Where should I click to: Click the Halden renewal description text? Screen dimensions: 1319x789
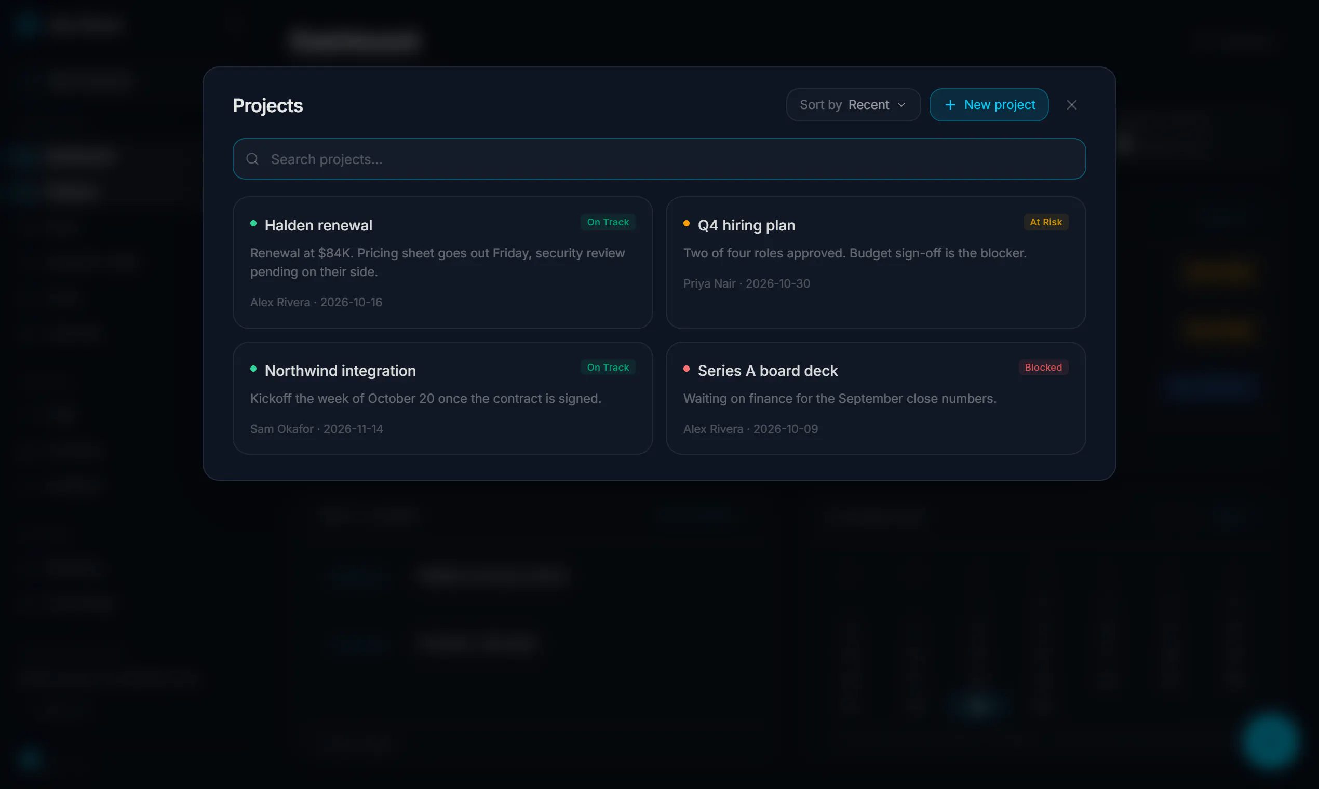[x=438, y=262]
